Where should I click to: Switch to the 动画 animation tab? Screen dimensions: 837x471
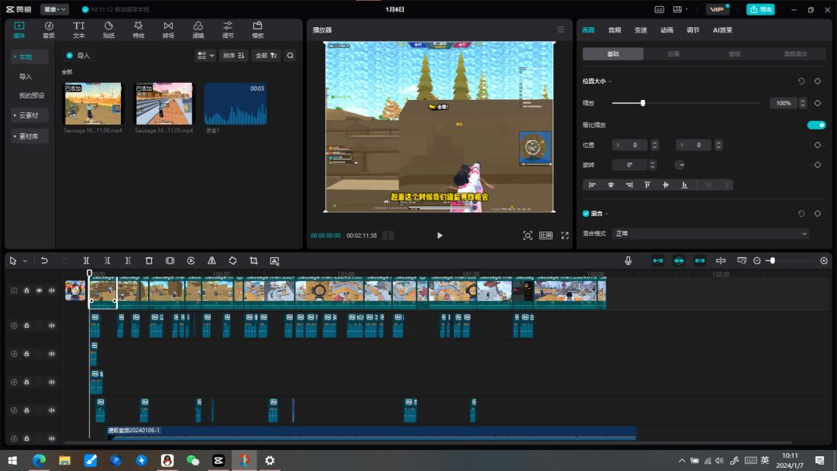pos(666,30)
